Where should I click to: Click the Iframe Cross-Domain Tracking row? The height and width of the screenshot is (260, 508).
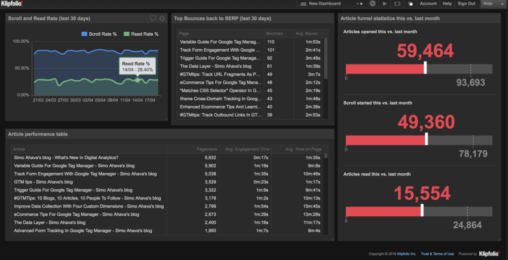(x=251, y=99)
